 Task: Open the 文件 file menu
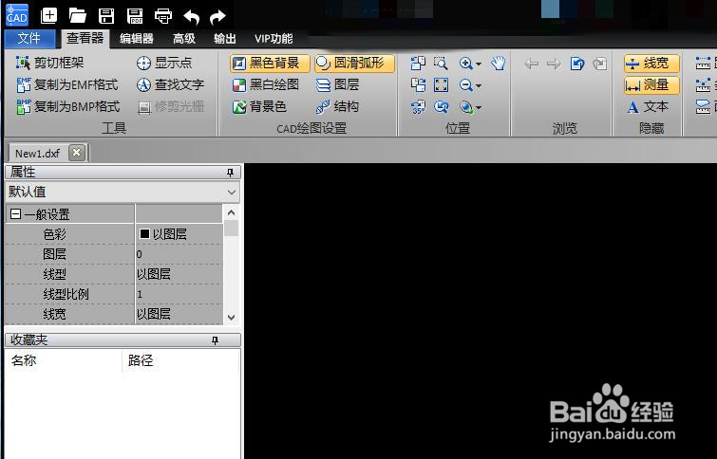(x=29, y=39)
